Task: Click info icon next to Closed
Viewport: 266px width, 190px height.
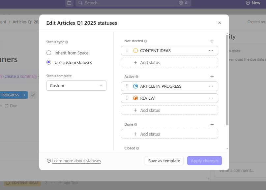Action: (137, 148)
